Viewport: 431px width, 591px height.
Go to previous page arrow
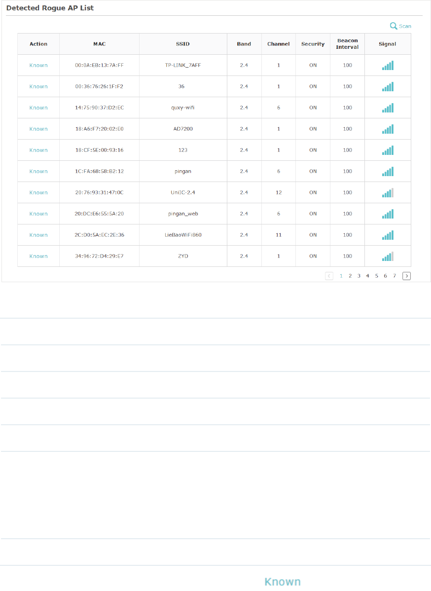(x=329, y=276)
